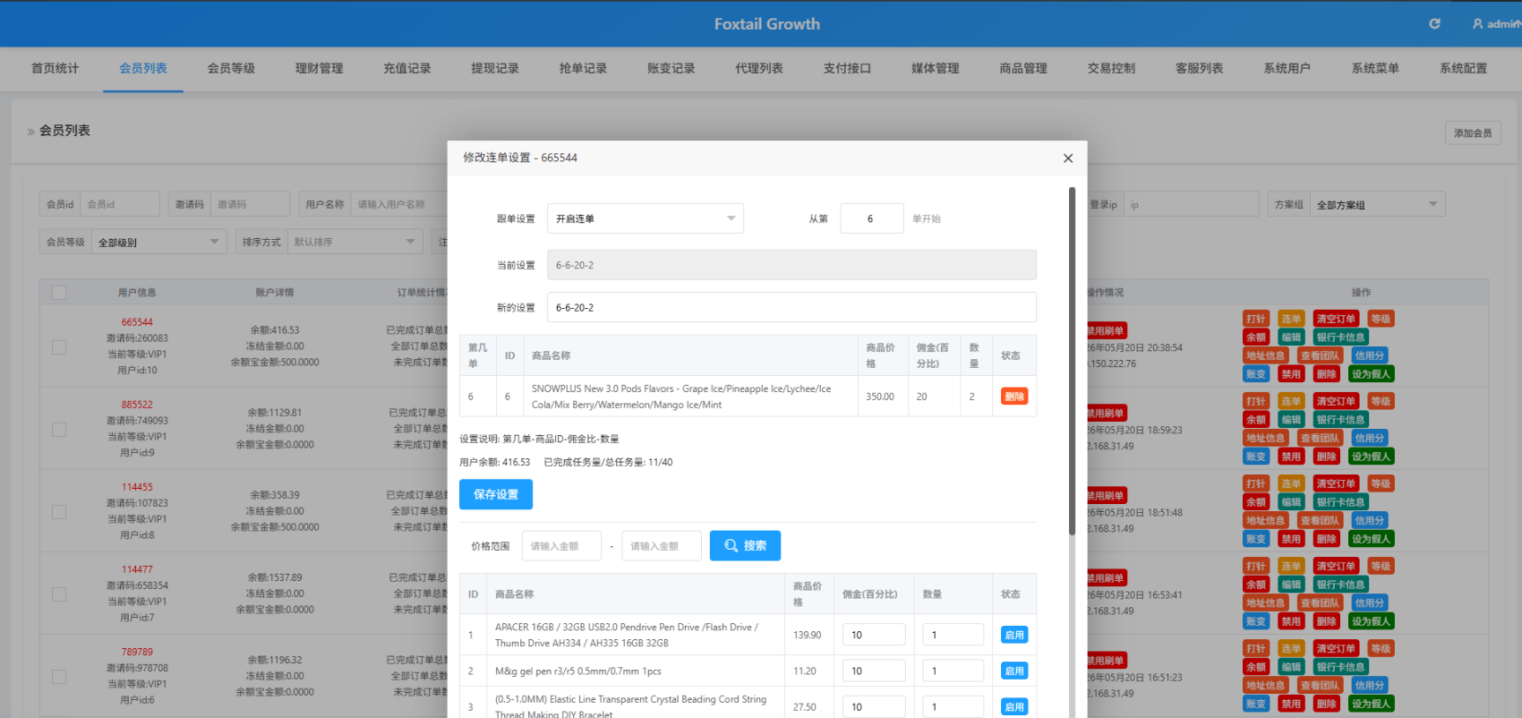Viewport: 1522px width, 718px height.
Task: Click the 搜索 button with magnifier icon
Action: (x=745, y=545)
